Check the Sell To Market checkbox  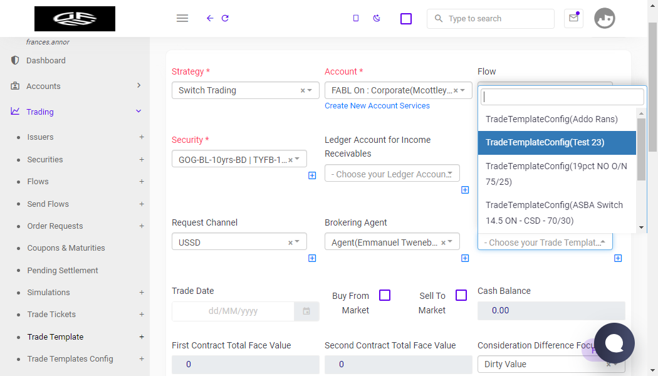pyautogui.click(x=461, y=295)
